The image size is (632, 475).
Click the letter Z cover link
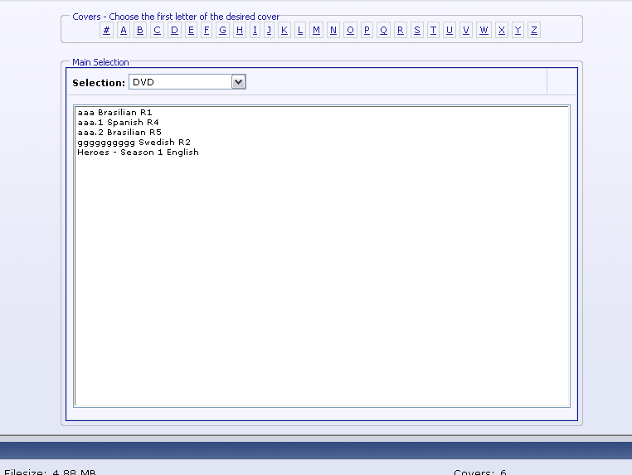tap(533, 31)
